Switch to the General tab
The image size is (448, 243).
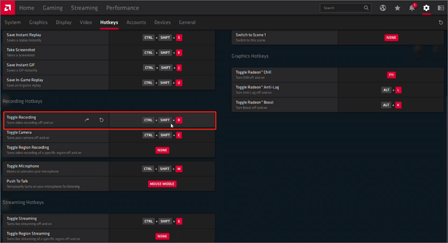point(187,22)
